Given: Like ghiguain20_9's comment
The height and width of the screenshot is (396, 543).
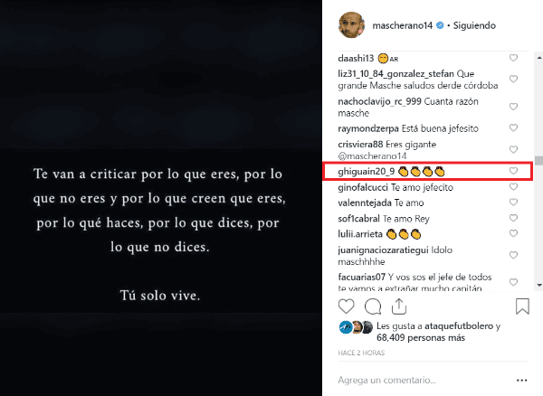Looking at the screenshot, I should point(513,171).
